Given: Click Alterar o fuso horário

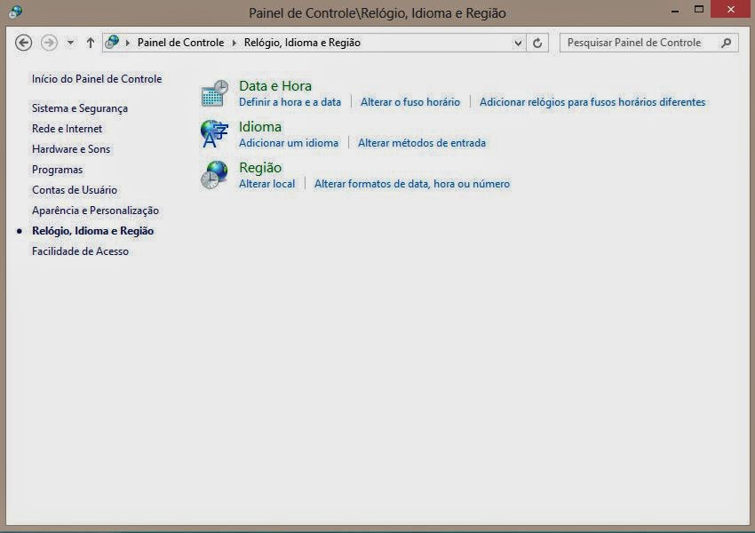Looking at the screenshot, I should click(x=410, y=102).
